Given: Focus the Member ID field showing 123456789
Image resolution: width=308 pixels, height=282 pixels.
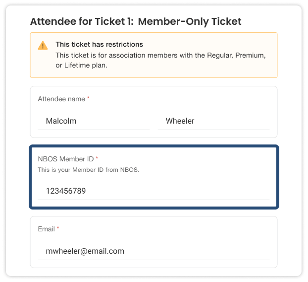Looking at the screenshot, I should click(x=154, y=191).
